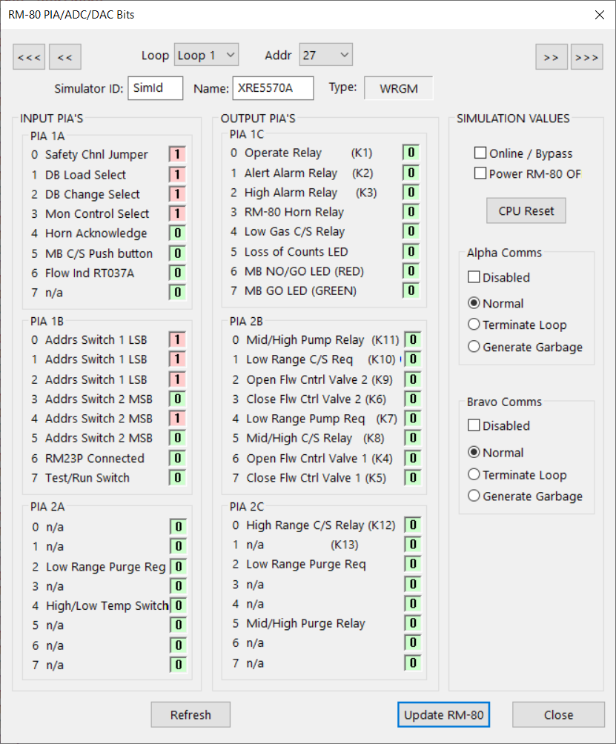Click into the Simulator ID field

click(155, 88)
